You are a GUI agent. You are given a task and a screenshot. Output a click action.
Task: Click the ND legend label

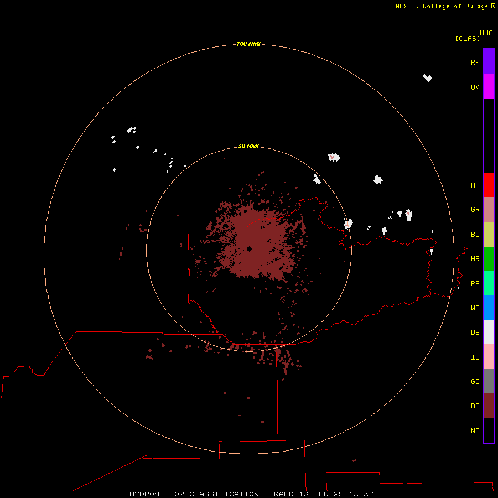coord(475,431)
